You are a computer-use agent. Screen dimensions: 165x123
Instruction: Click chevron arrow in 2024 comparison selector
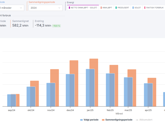click(59, 8)
